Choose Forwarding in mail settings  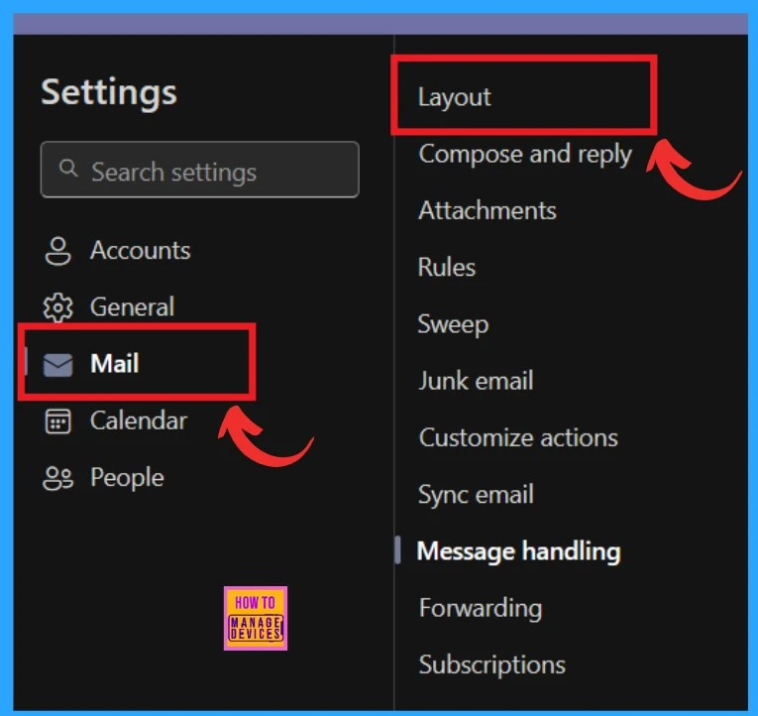tap(480, 608)
